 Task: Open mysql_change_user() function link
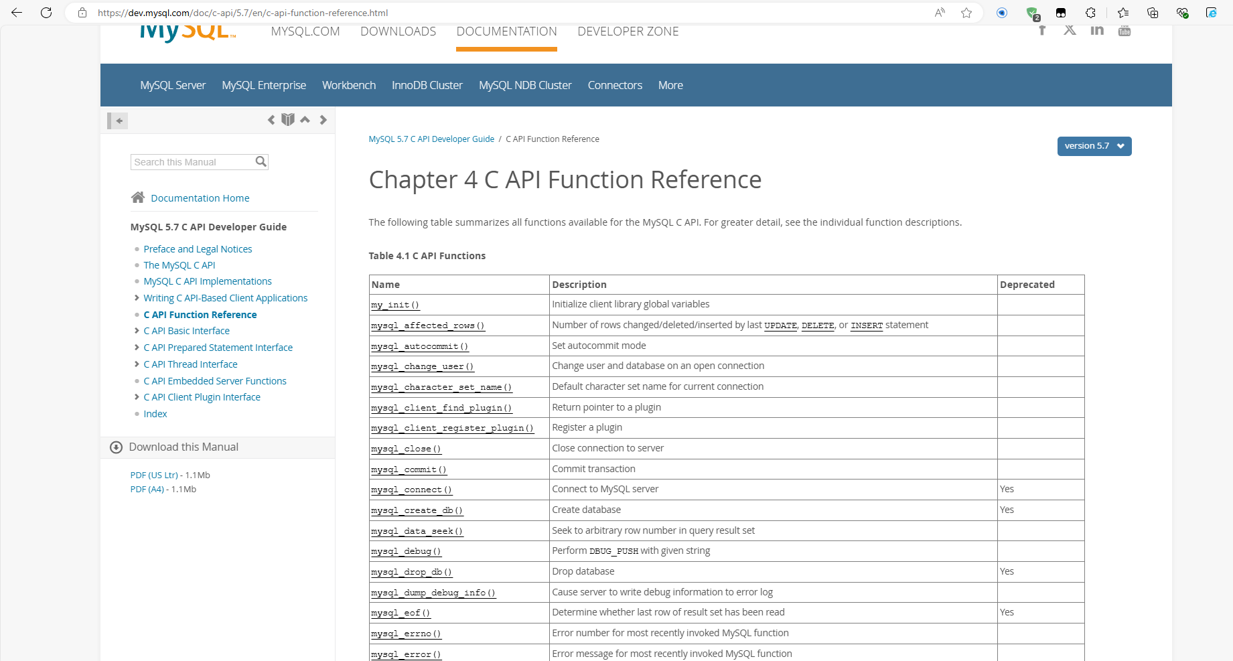(x=423, y=366)
